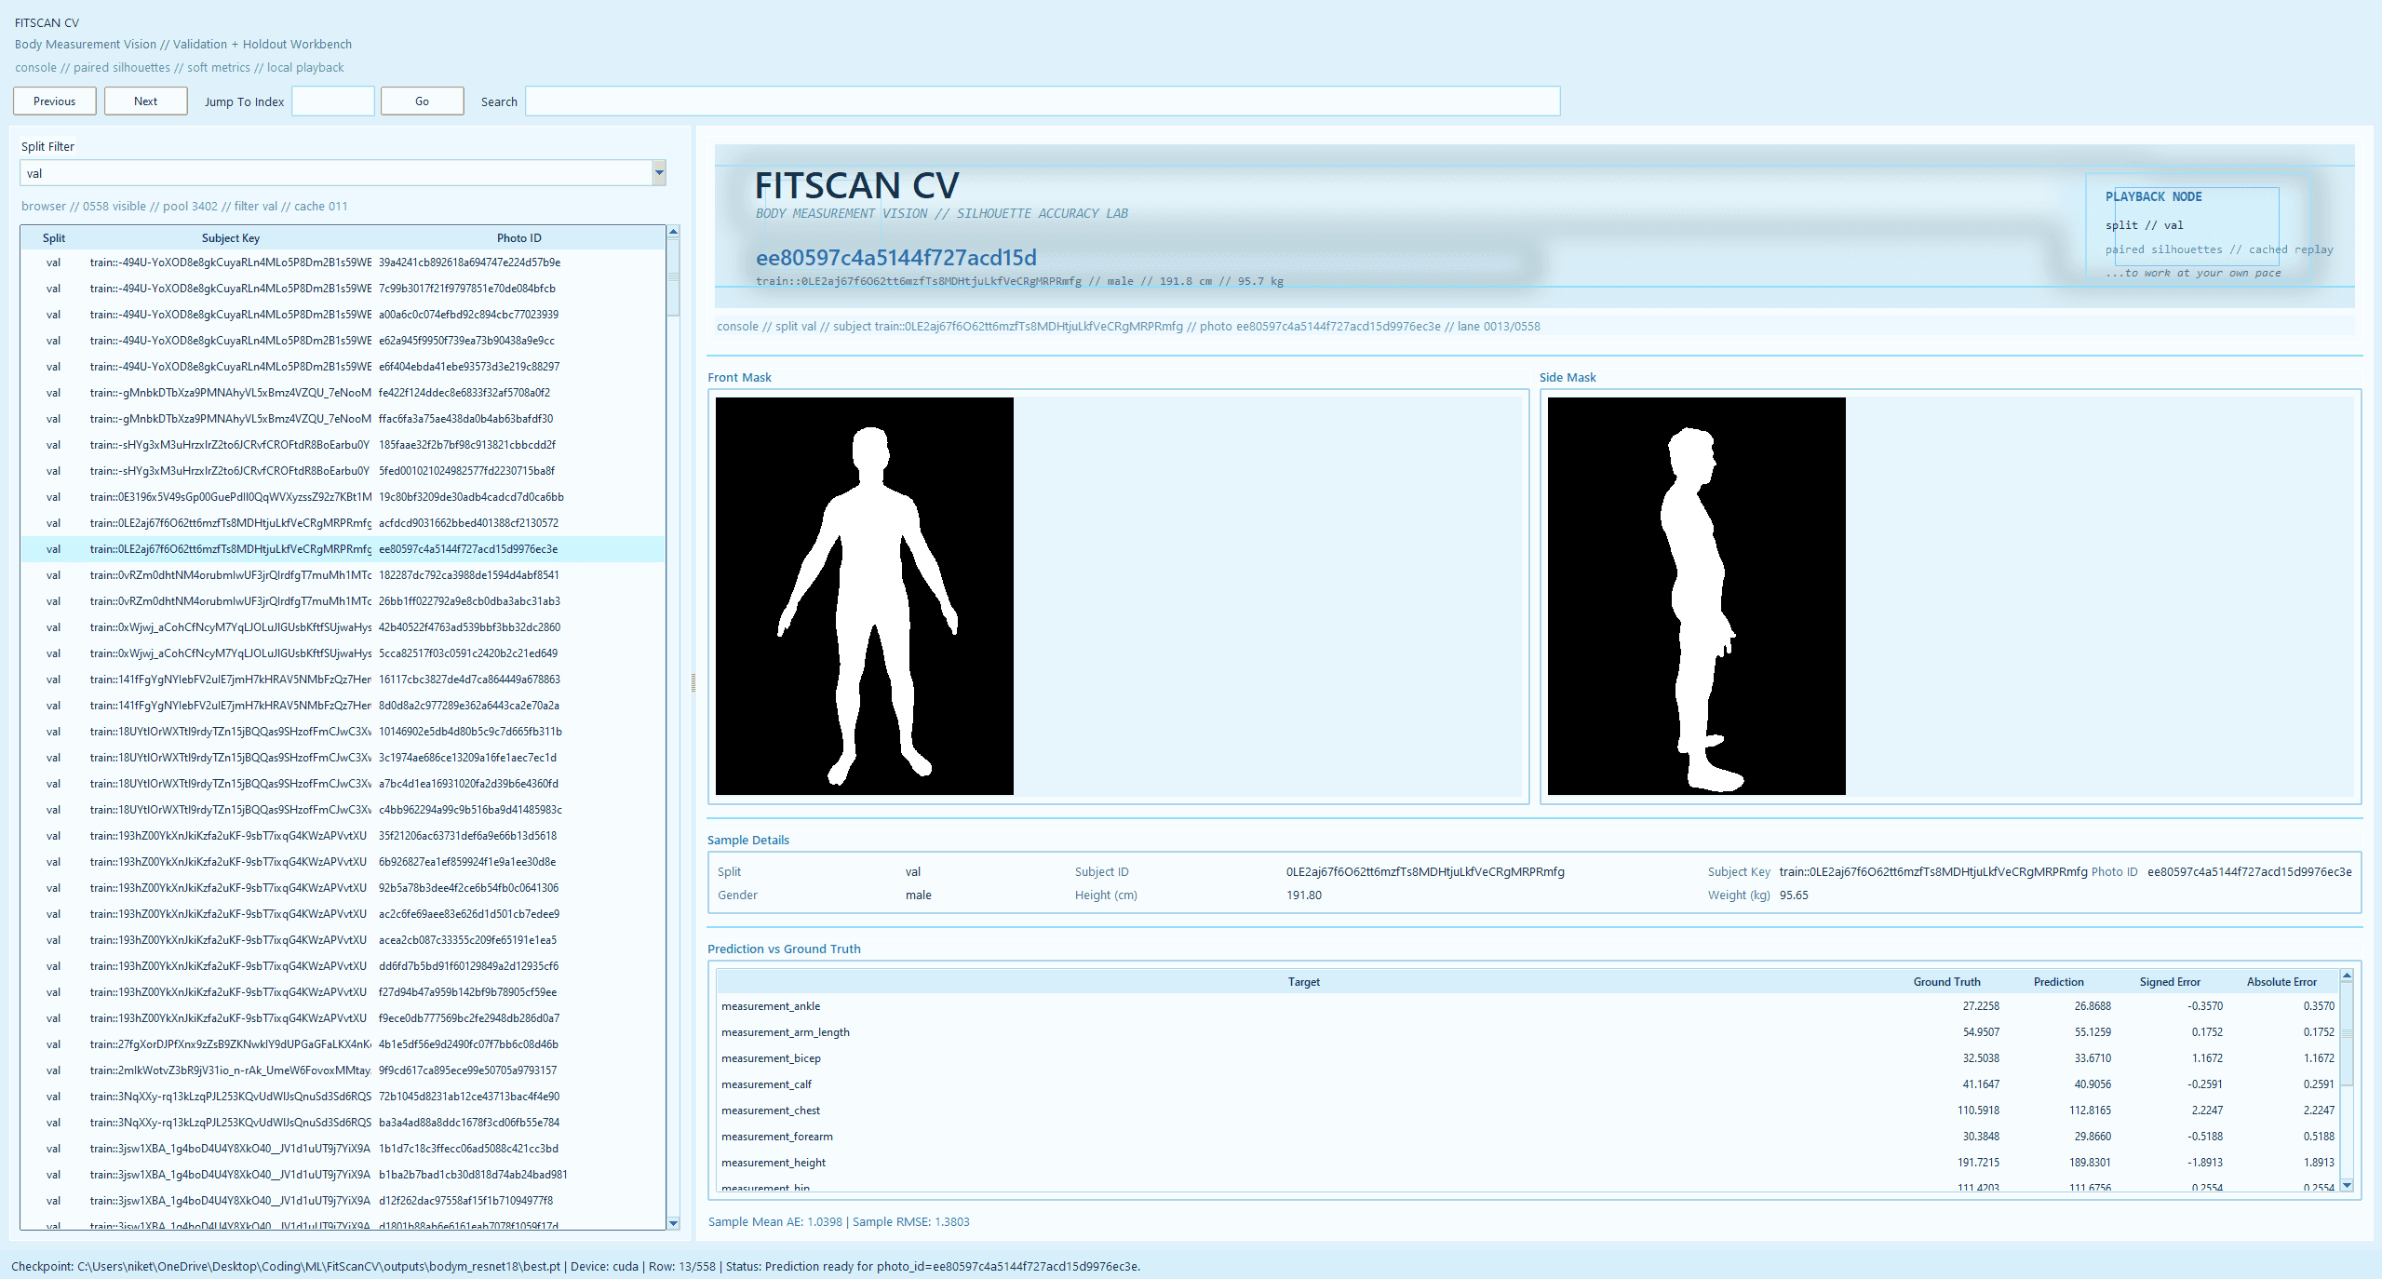Select row with photo 35f21206ac63731def6a9e66b13d5618

coord(343,836)
